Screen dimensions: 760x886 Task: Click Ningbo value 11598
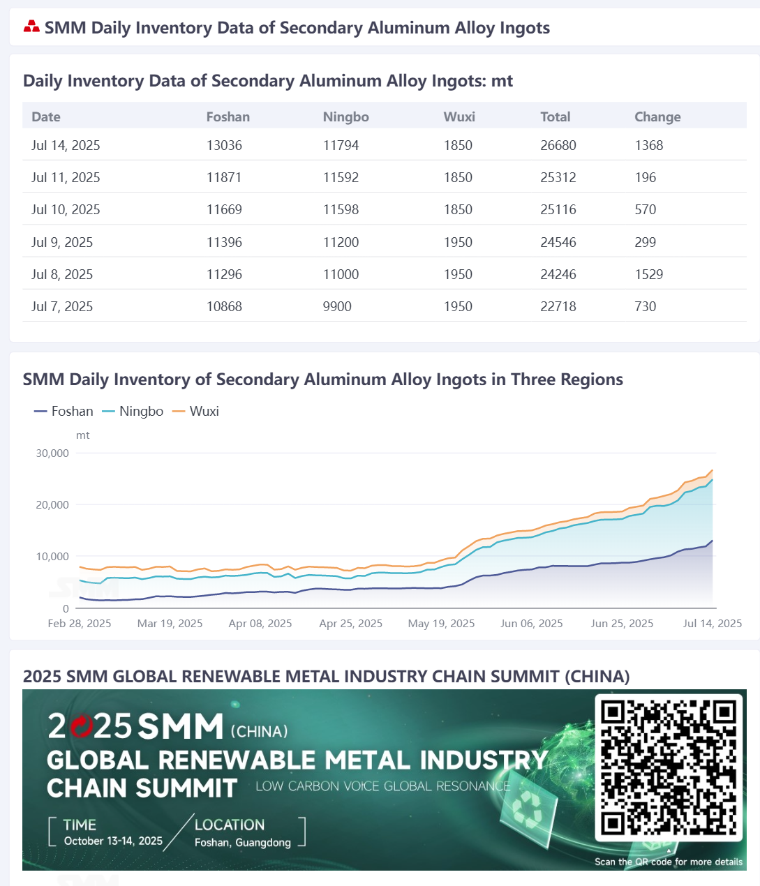pos(341,209)
